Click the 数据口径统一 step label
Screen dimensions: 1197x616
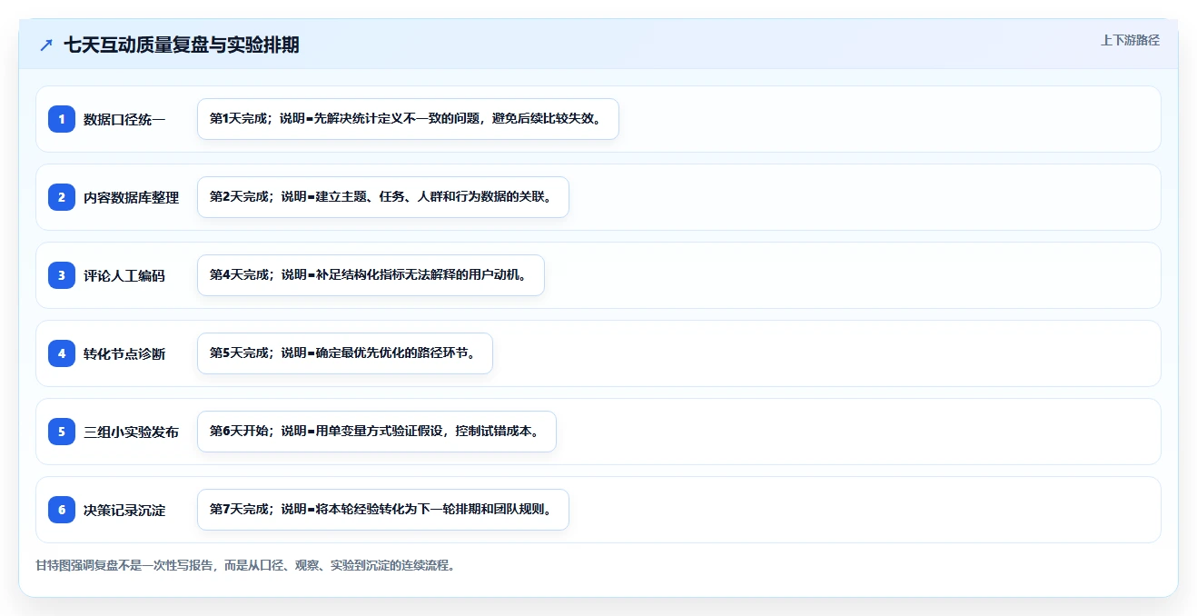124,119
